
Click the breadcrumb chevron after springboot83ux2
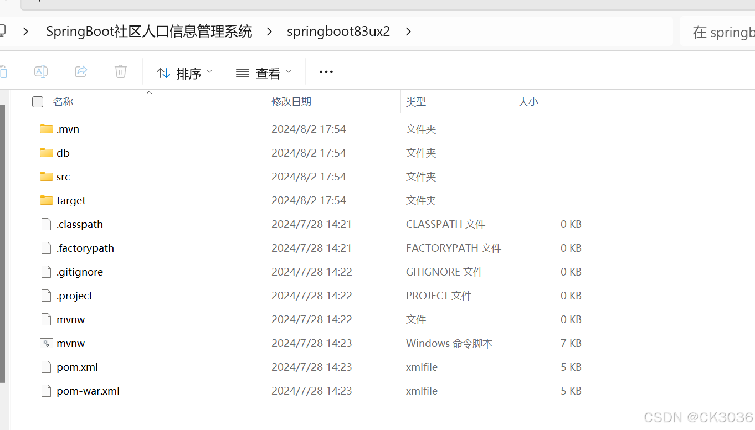(x=408, y=32)
